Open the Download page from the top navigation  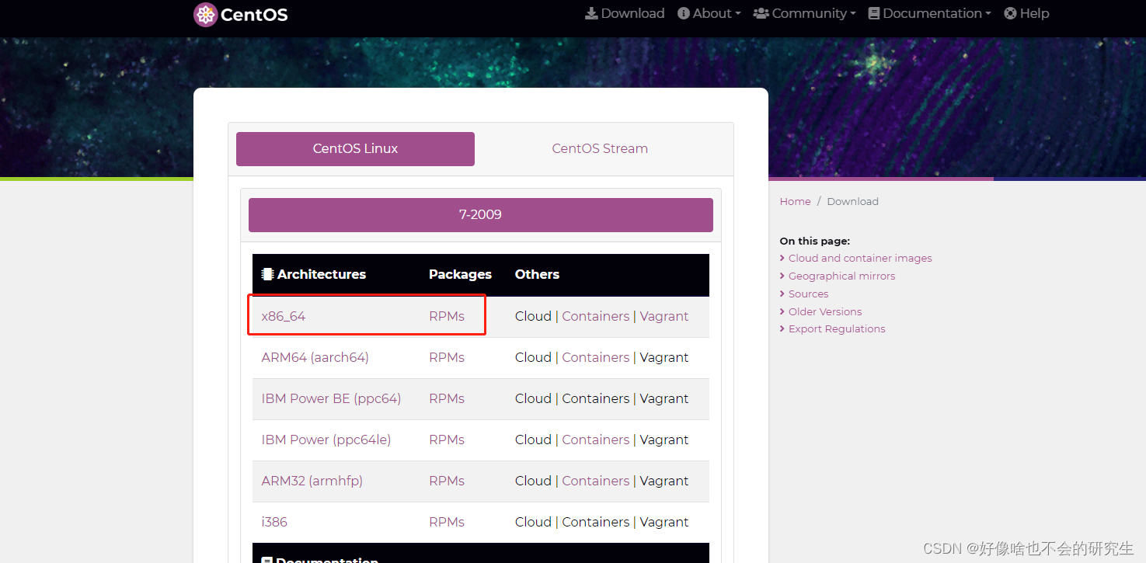click(x=625, y=13)
